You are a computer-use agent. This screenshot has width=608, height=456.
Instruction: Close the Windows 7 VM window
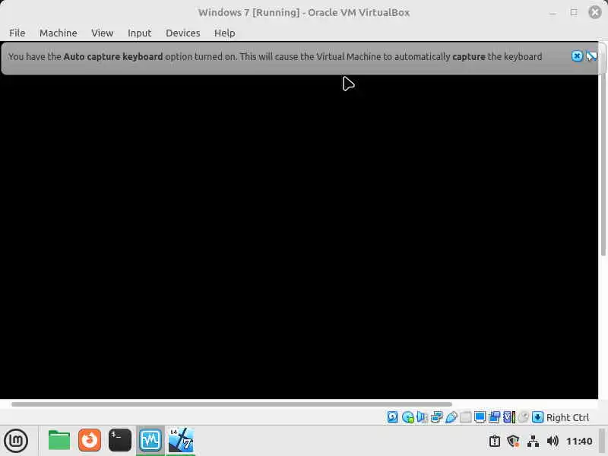(595, 12)
